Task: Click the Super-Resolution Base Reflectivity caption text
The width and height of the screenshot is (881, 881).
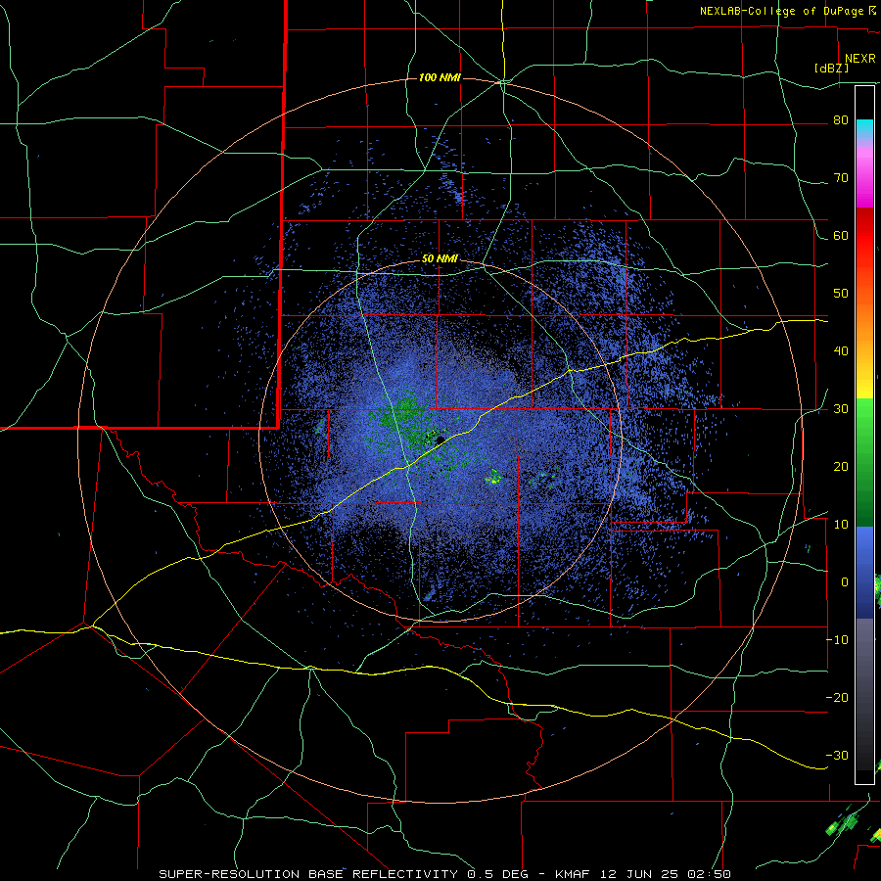Action: click(x=308, y=874)
